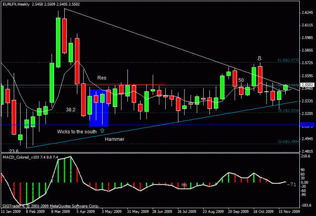The image size is (316, 216).
Task: Click the 2.5725 price axis value
Action: (x=307, y=63)
